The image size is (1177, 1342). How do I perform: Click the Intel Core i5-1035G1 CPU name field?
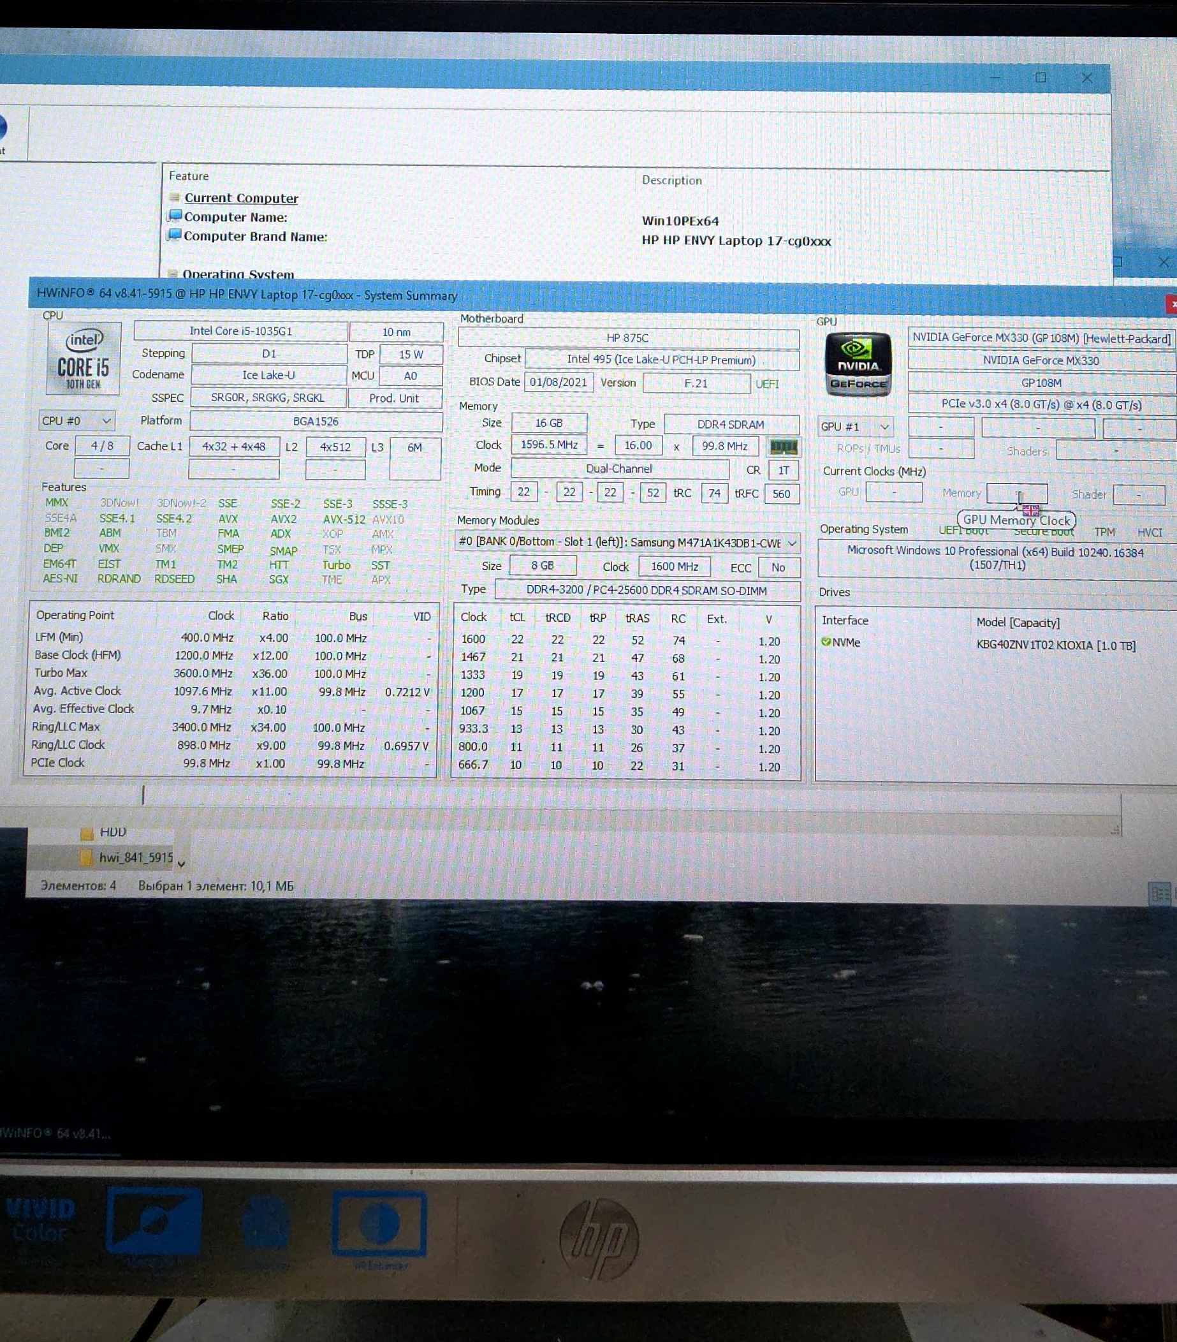[x=241, y=331]
